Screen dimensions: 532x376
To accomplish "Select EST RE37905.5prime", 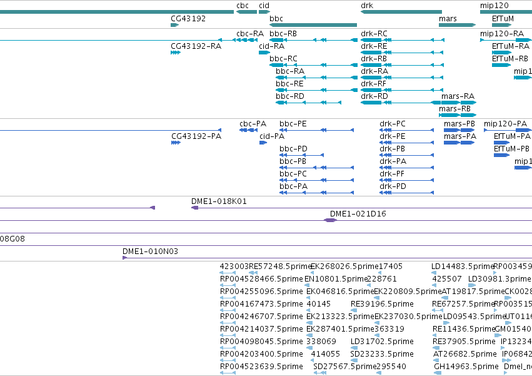I will click(435, 348).
